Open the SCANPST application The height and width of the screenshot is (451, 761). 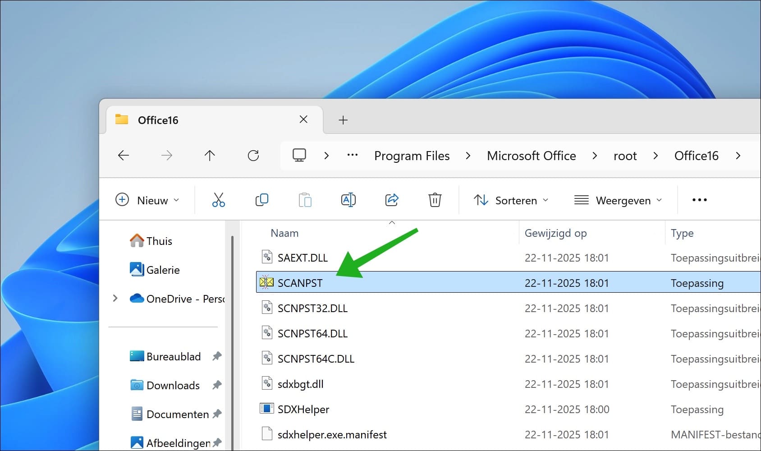pyautogui.click(x=301, y=283)
